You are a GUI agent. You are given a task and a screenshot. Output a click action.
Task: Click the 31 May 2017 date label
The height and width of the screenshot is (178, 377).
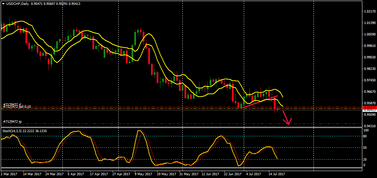coord(189,174)
